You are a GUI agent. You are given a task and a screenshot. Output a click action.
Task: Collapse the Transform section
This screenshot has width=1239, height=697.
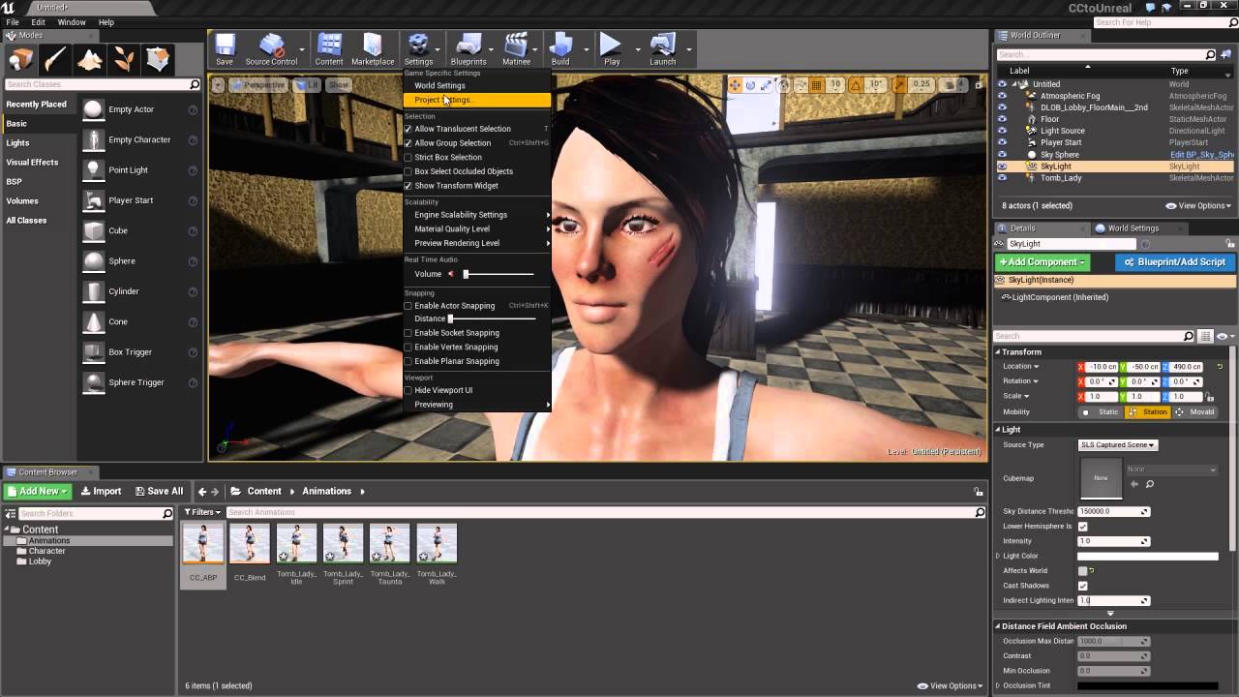point(998,351)
